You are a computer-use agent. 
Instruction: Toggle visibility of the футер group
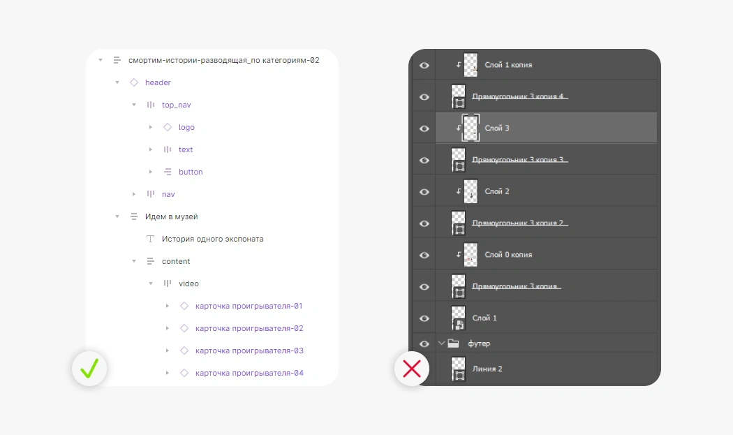click(424, 344)
